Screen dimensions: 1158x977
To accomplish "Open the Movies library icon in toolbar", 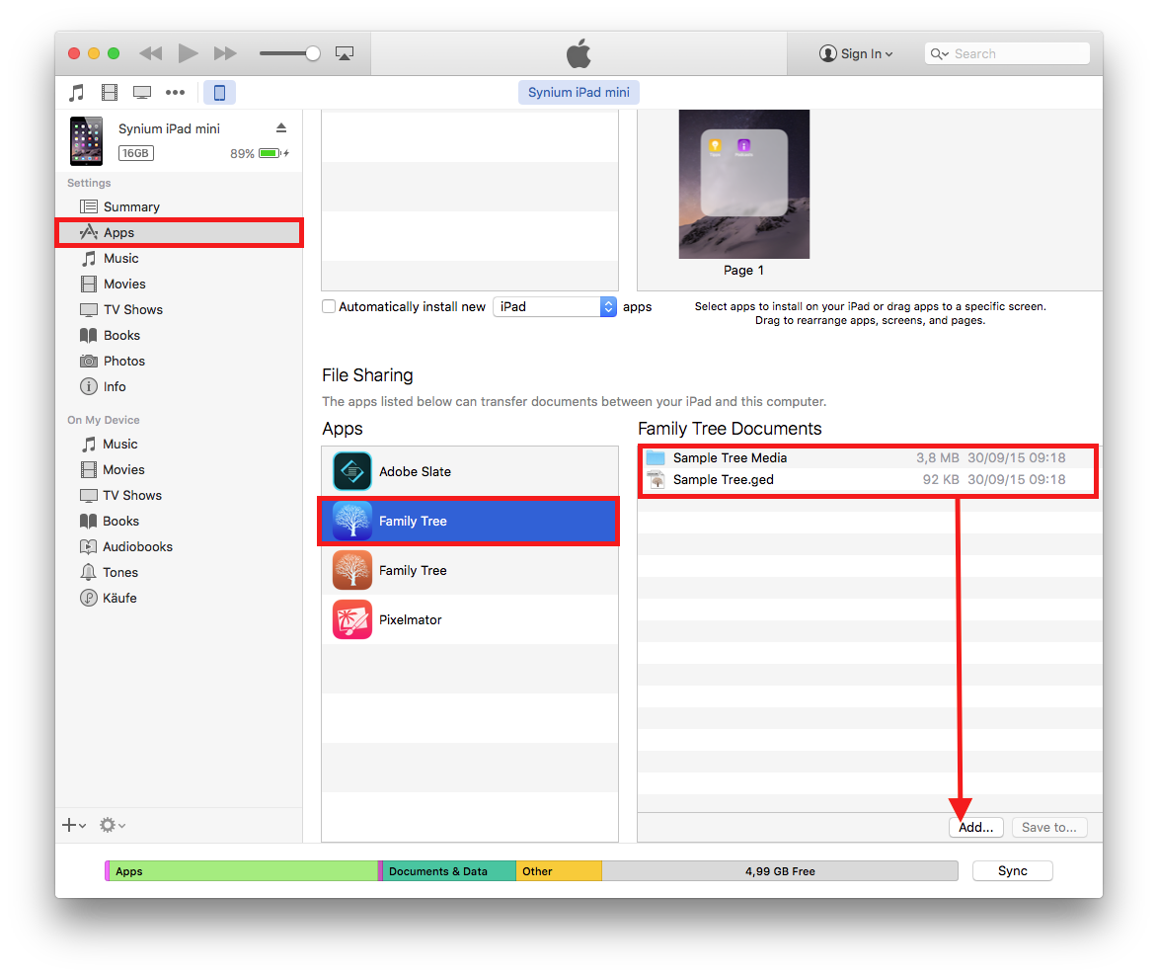I will pos(110,93).
